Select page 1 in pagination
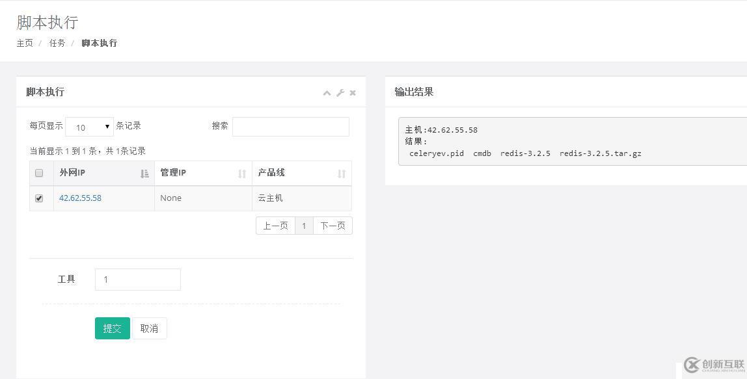 point(304,226)
